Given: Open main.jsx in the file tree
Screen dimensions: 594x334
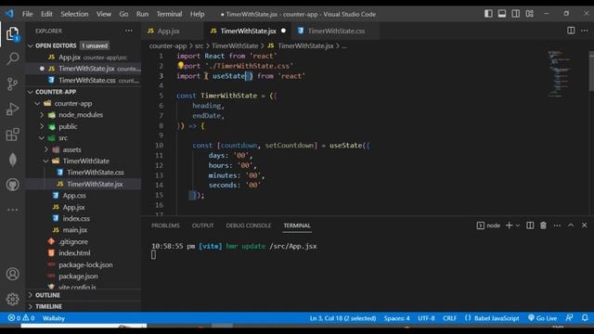Looking at the screenshot, I should click(74, 230).
